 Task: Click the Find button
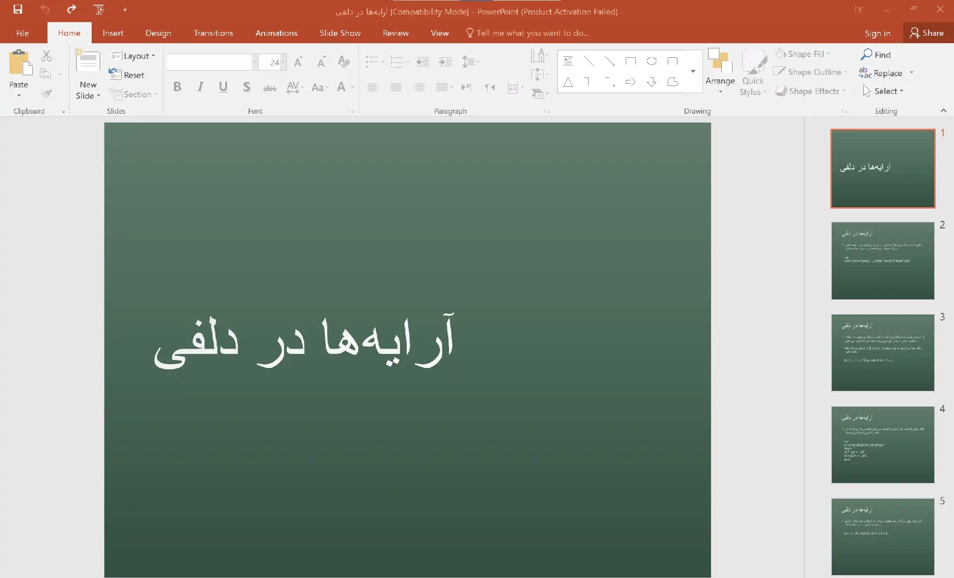tap(875, 55)
